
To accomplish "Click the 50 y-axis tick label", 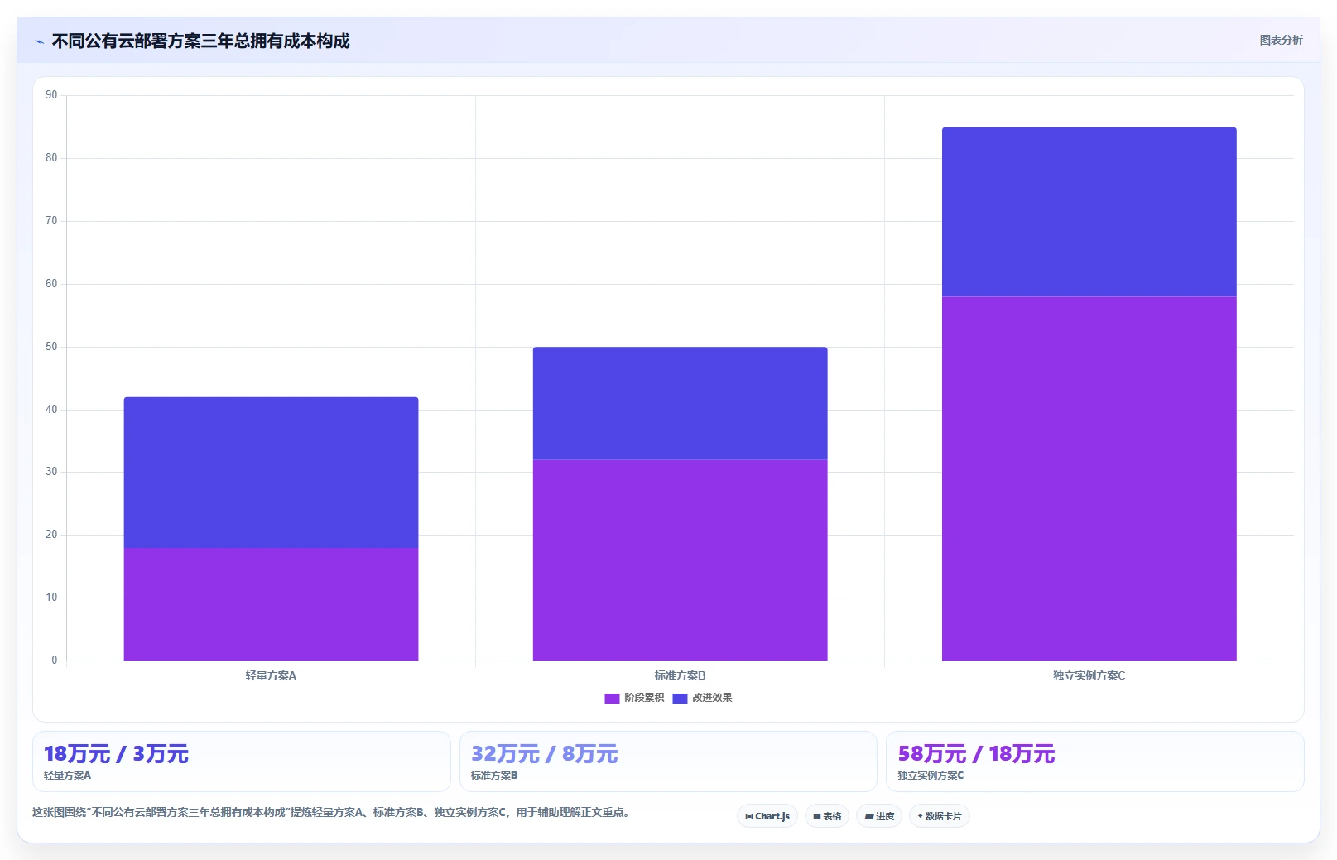I will tap(51, 347).
